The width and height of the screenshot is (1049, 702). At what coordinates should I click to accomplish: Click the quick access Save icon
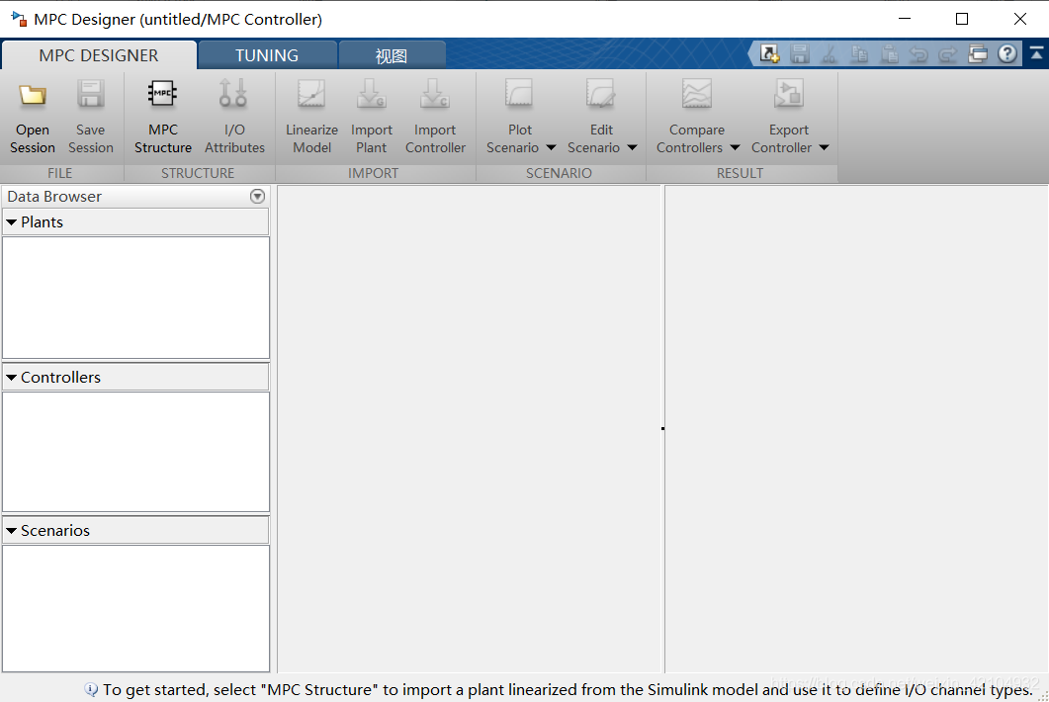[x=800, y=54]
